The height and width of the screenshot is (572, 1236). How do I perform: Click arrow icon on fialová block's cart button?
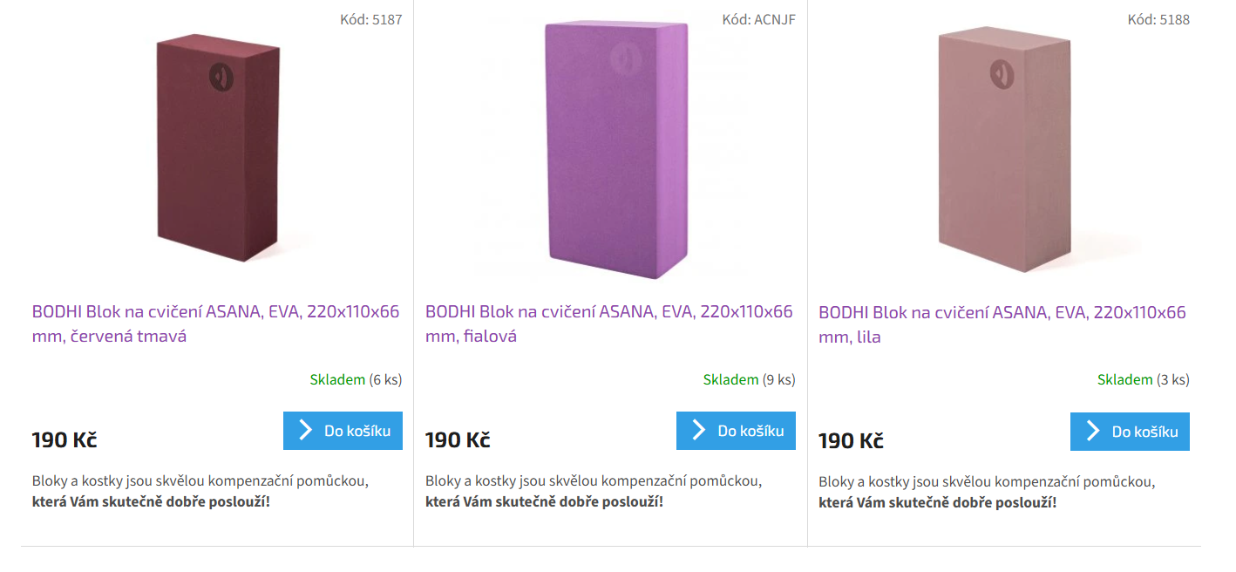(x=698, y=431)
